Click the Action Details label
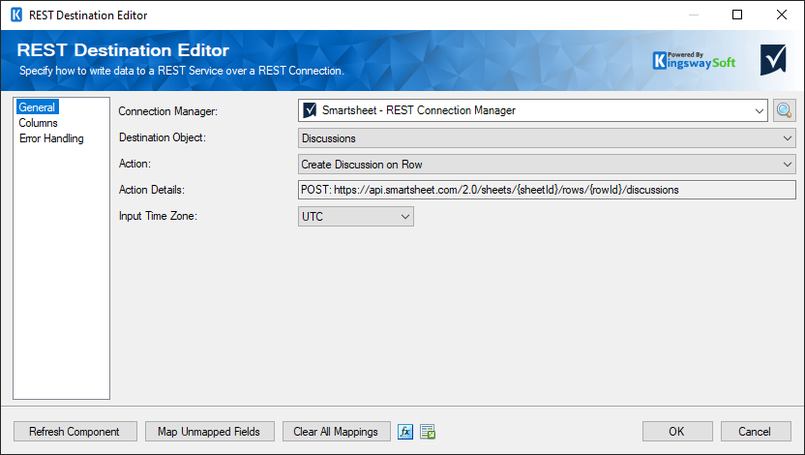 point(152,190)
